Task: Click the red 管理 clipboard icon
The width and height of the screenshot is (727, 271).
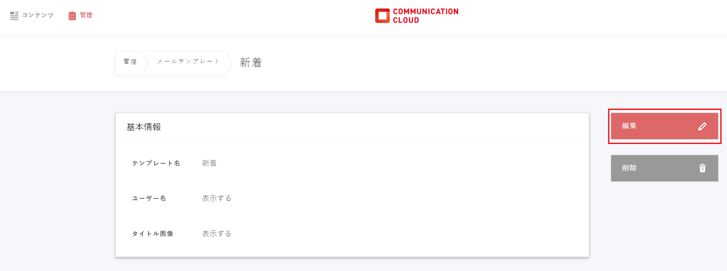Action: tap(72, 16)
